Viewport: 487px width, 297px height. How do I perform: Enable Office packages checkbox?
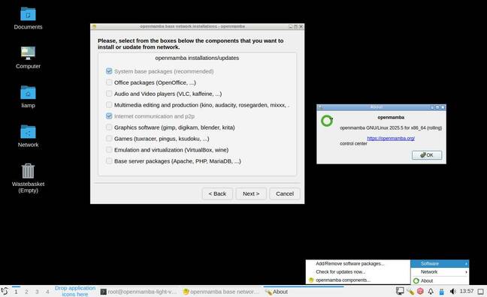(x=109, y=82)
